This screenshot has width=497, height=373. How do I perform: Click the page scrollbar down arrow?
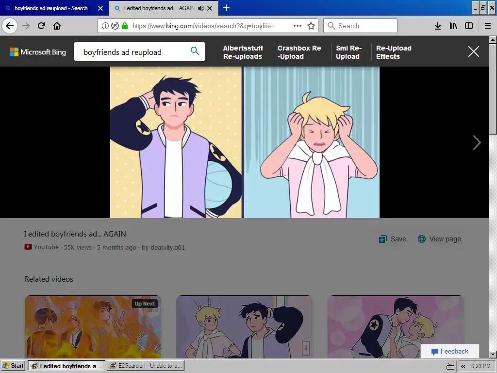(493, 354)
